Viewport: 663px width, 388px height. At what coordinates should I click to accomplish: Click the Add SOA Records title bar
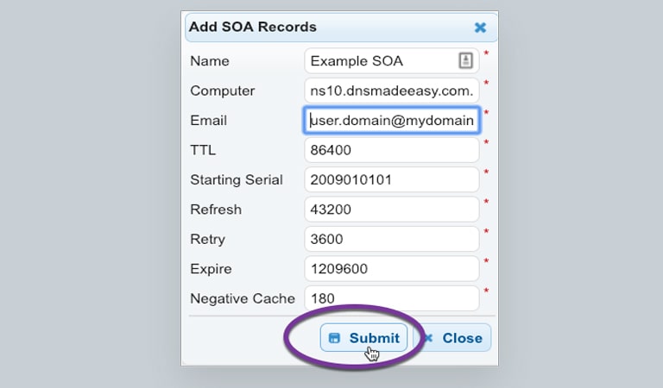click(x=341, y=28)
